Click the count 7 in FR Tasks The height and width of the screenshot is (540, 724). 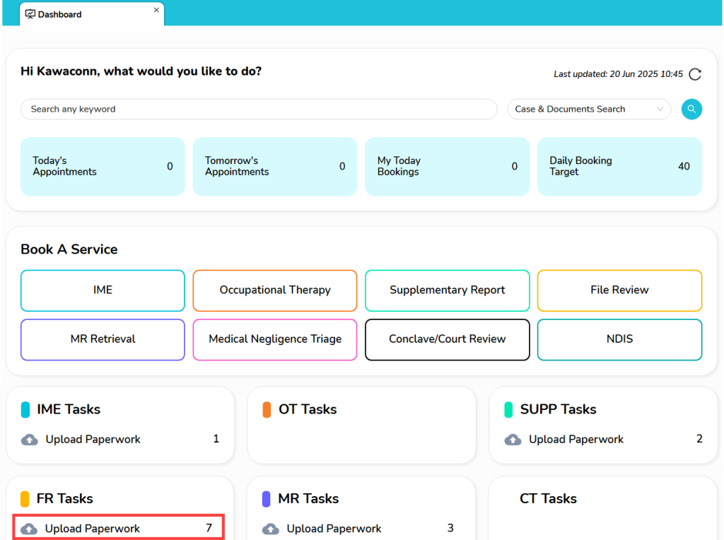209,528
